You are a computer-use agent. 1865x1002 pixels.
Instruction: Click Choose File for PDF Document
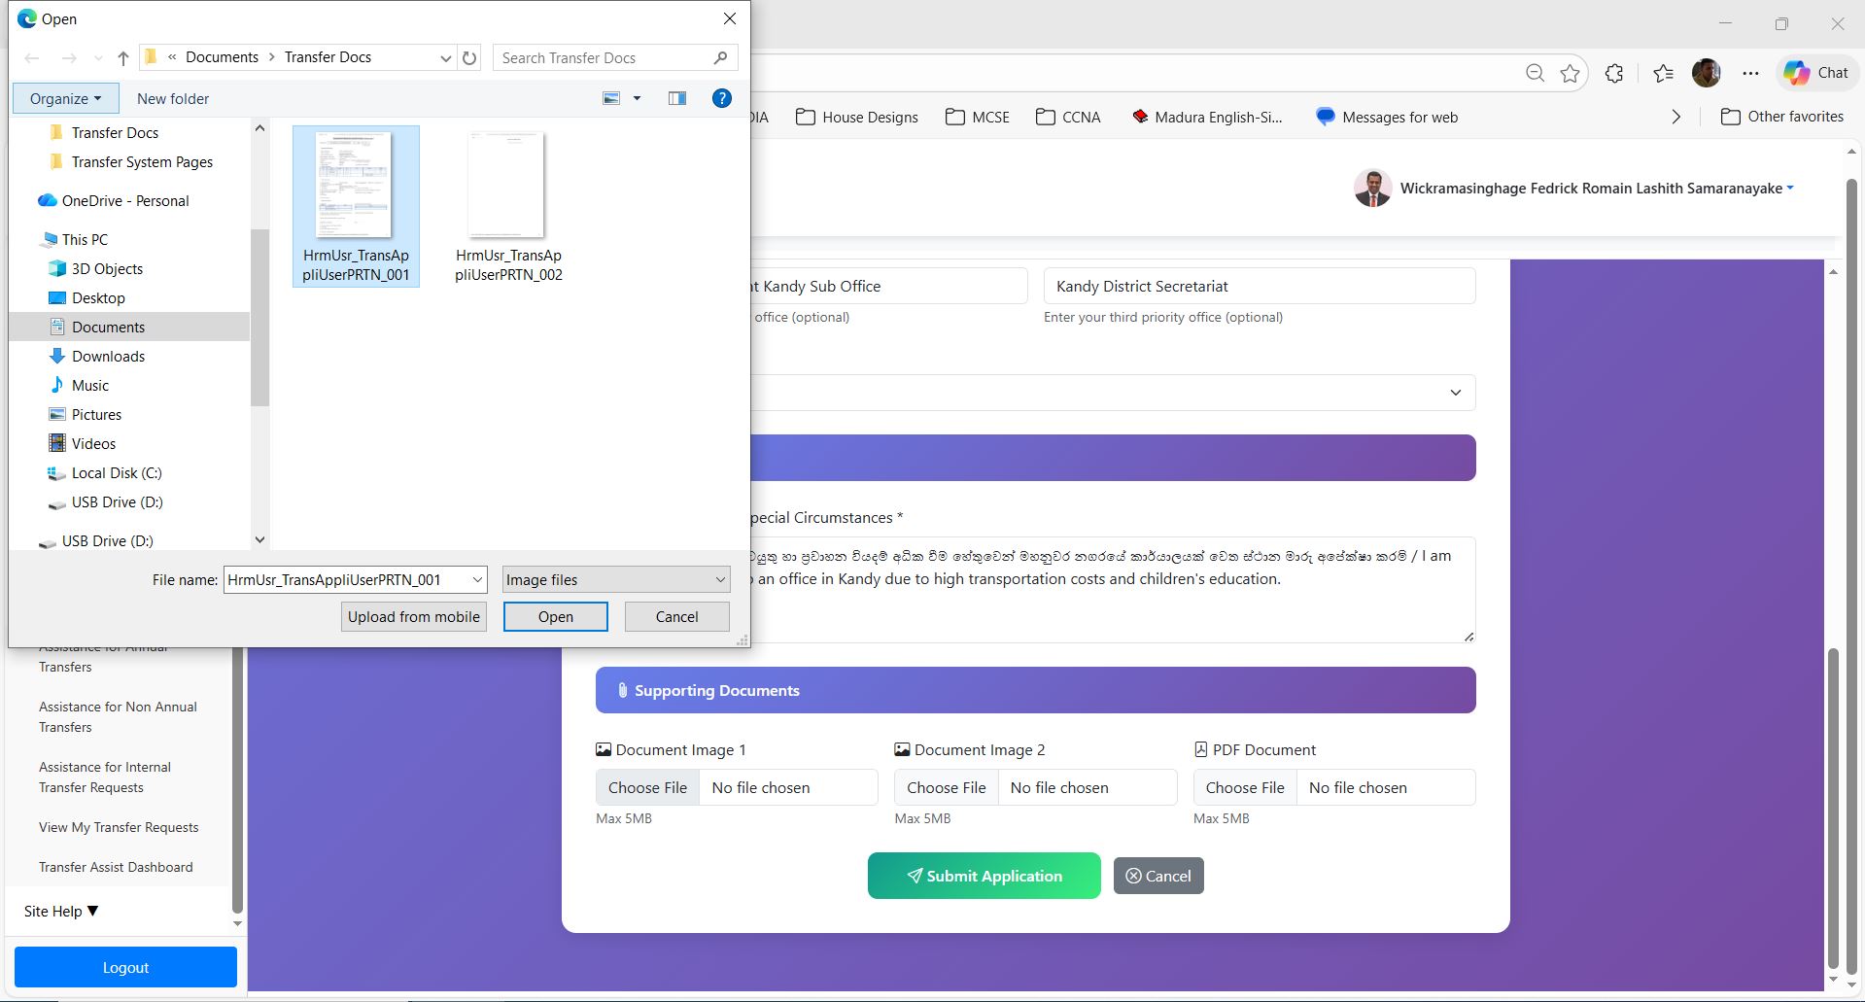coord(1244,787)
